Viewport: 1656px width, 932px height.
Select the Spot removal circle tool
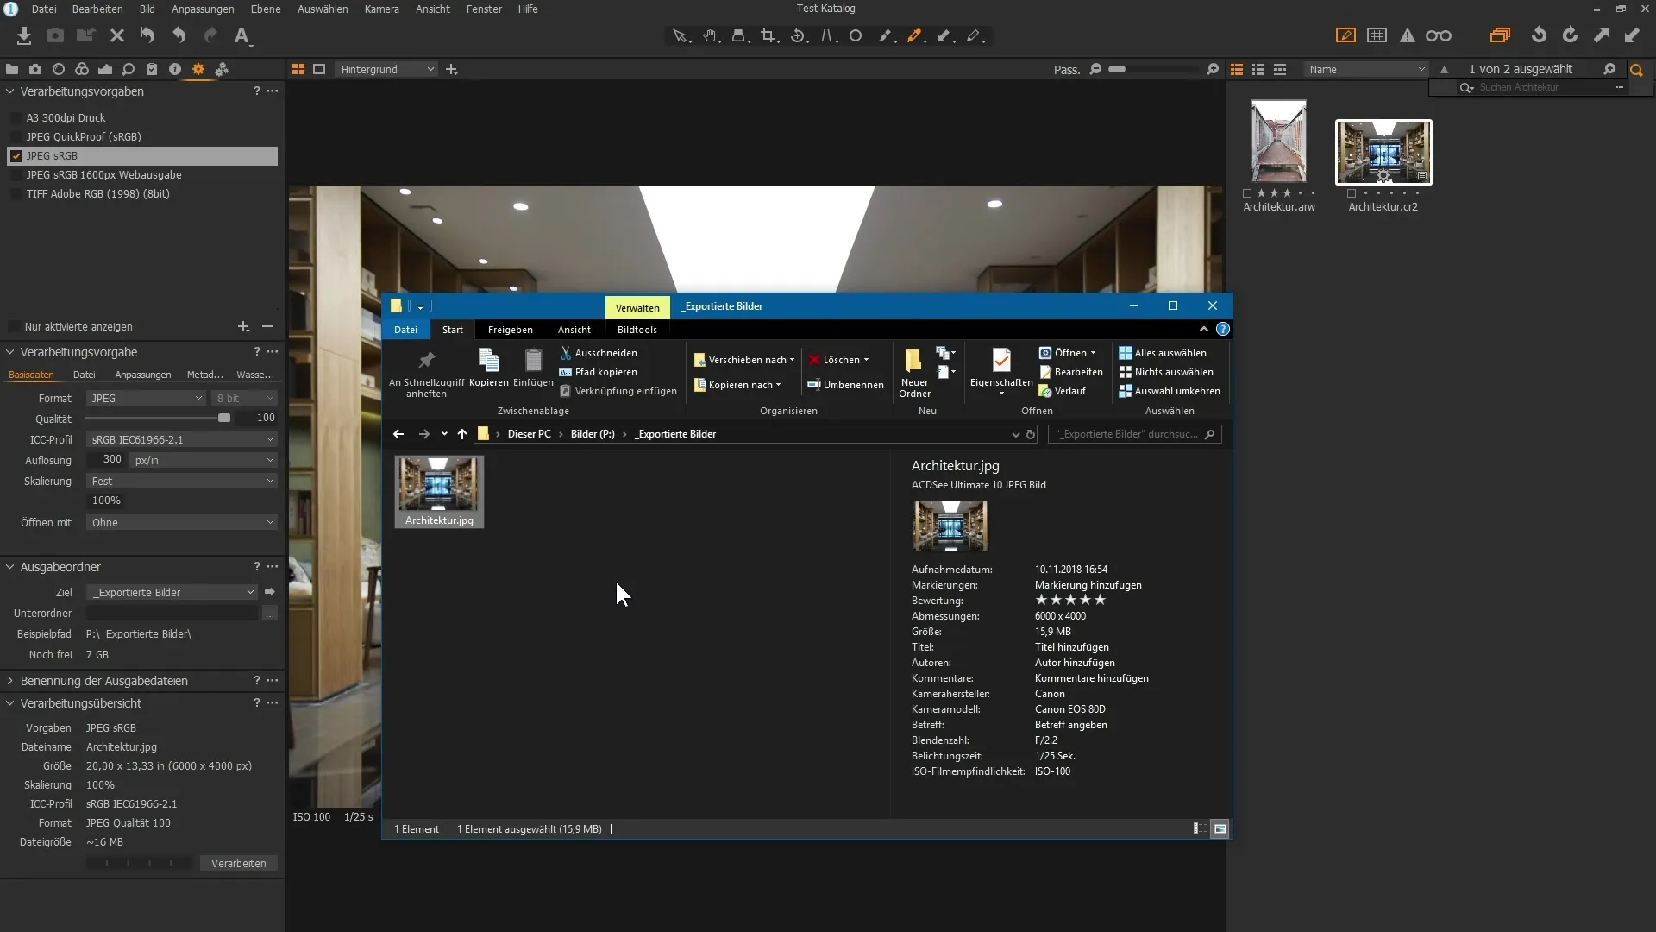856,35
